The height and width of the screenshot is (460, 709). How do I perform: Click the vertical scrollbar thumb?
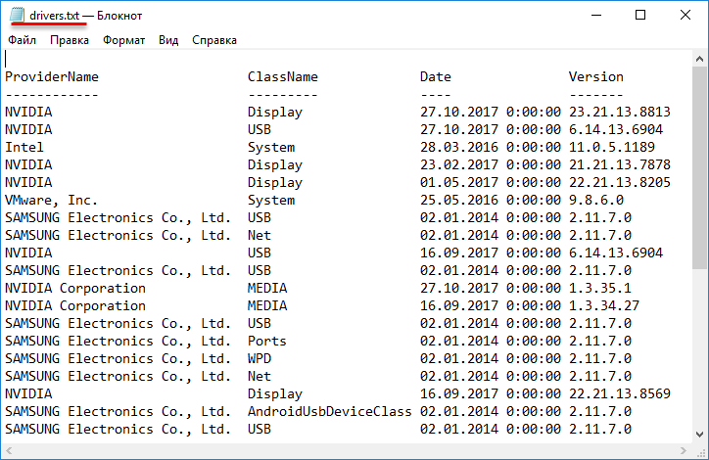[x=699, y=168]
